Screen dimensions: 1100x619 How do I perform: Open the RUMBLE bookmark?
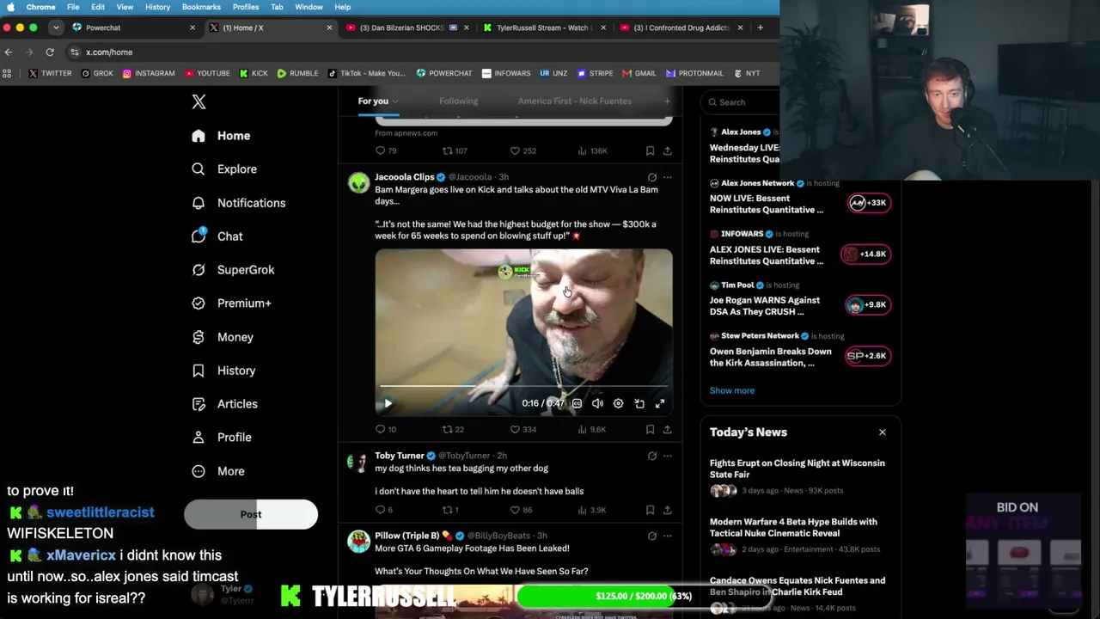point(297,74)
